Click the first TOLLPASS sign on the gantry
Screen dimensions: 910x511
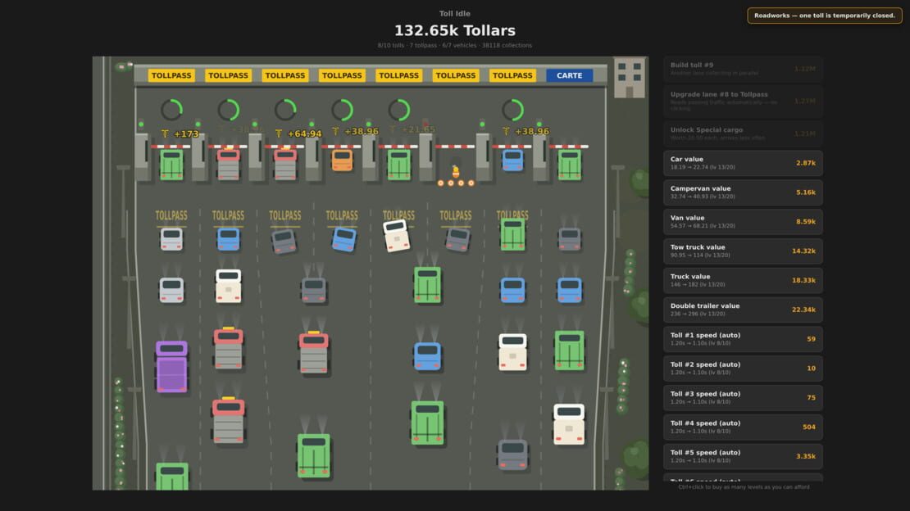point(171,75)
